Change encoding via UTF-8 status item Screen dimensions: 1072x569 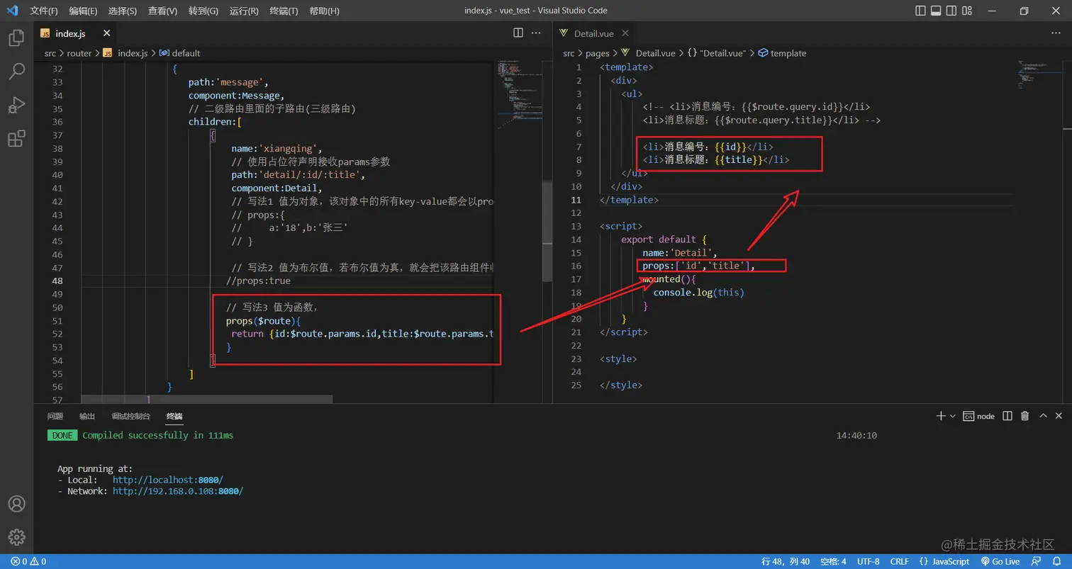coord(868,561)
